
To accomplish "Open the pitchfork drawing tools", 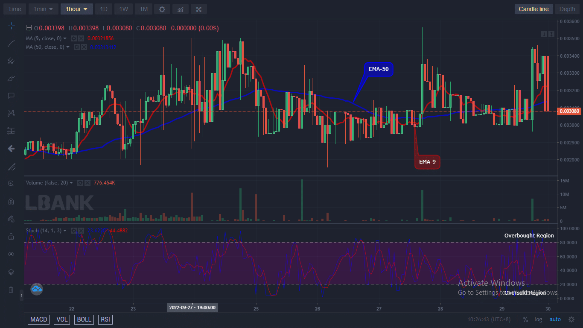I will 11,61.
